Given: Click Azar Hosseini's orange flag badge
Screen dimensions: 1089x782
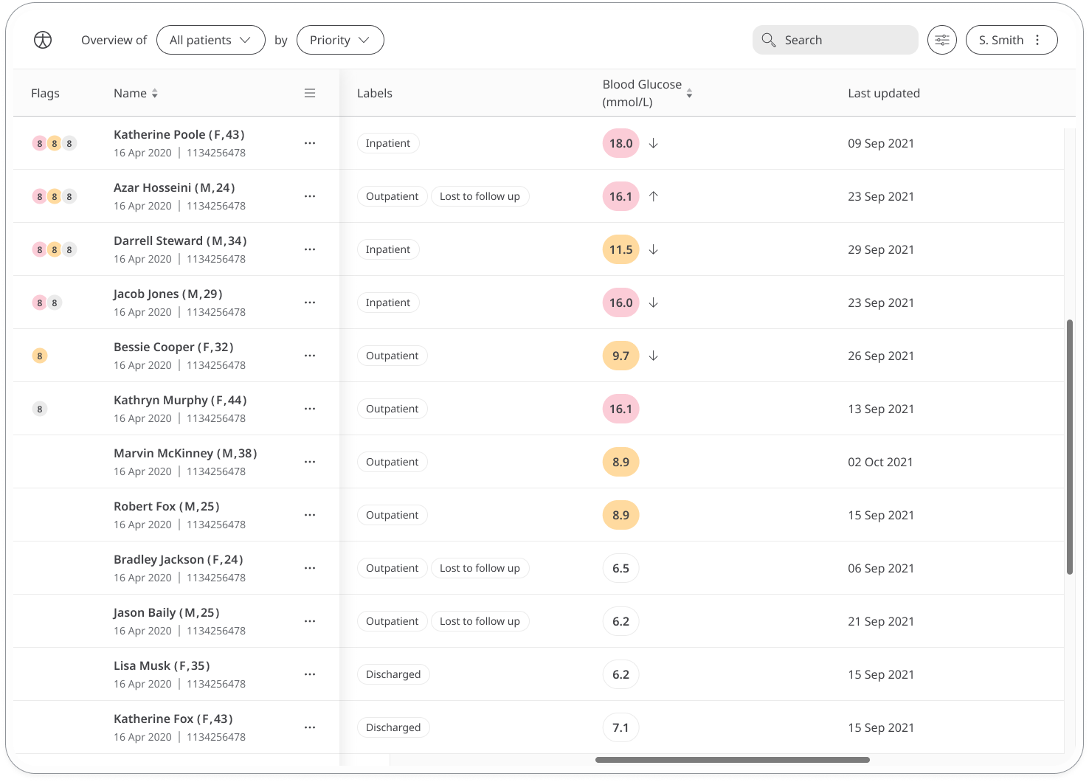Looking at the screenshot, I should point(54,196).
